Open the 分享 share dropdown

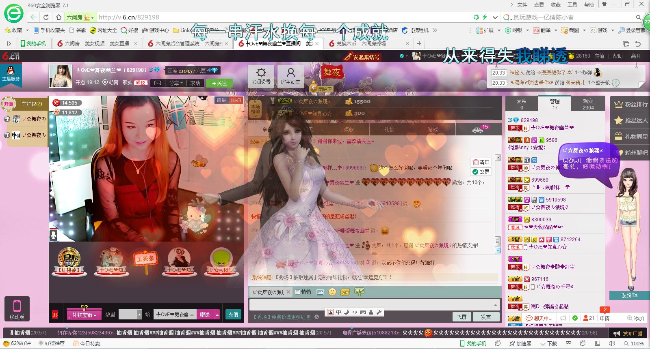pos(176,83)
